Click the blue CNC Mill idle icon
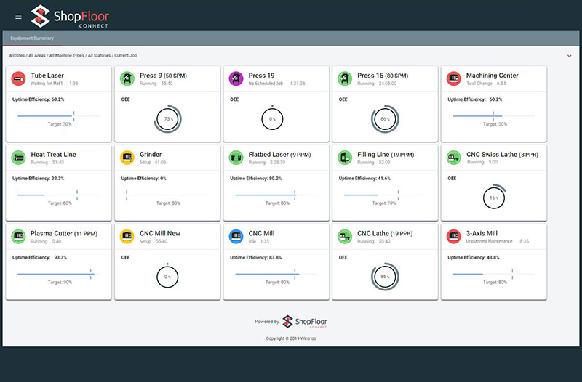 point(236,236)
